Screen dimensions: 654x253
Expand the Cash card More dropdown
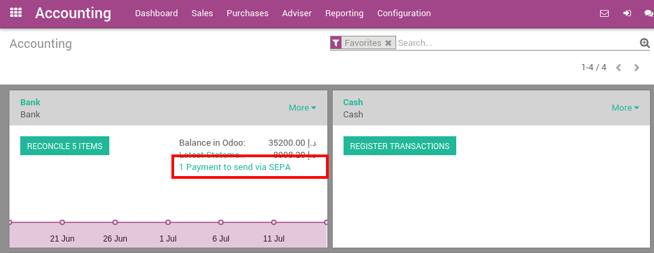coord(625,107)
